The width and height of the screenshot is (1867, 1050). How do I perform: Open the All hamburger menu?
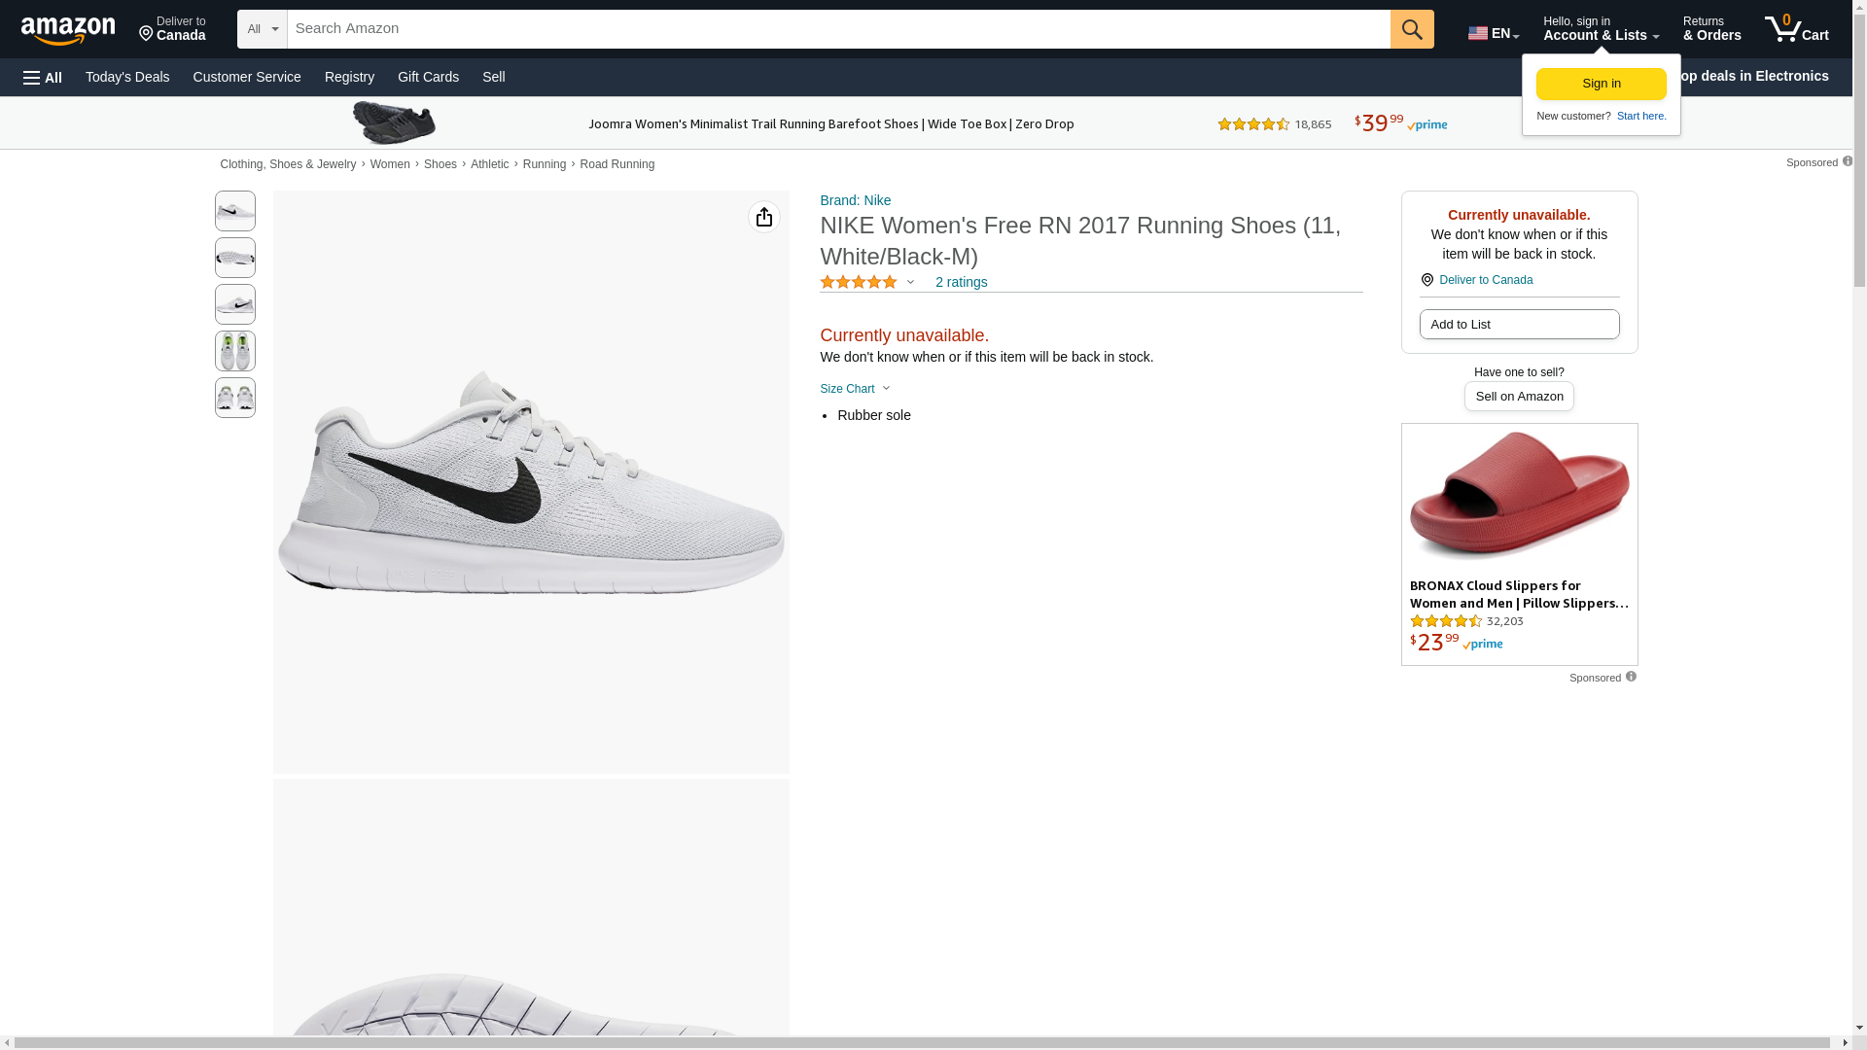(43, 77)
